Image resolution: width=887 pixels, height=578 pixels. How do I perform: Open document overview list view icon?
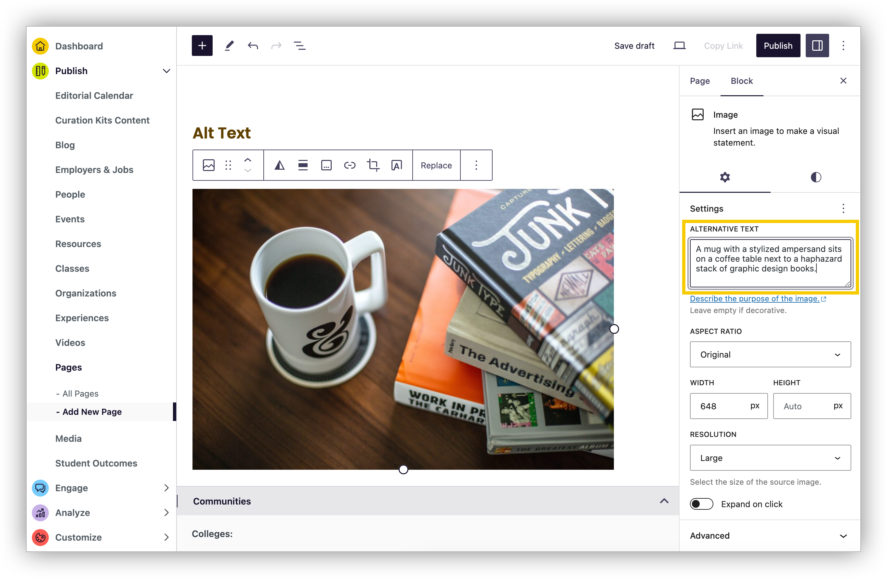(299, 46)
